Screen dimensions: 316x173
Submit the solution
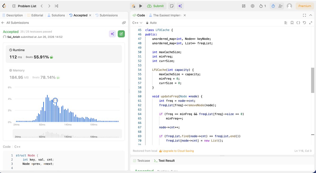(x=156, y=6)
